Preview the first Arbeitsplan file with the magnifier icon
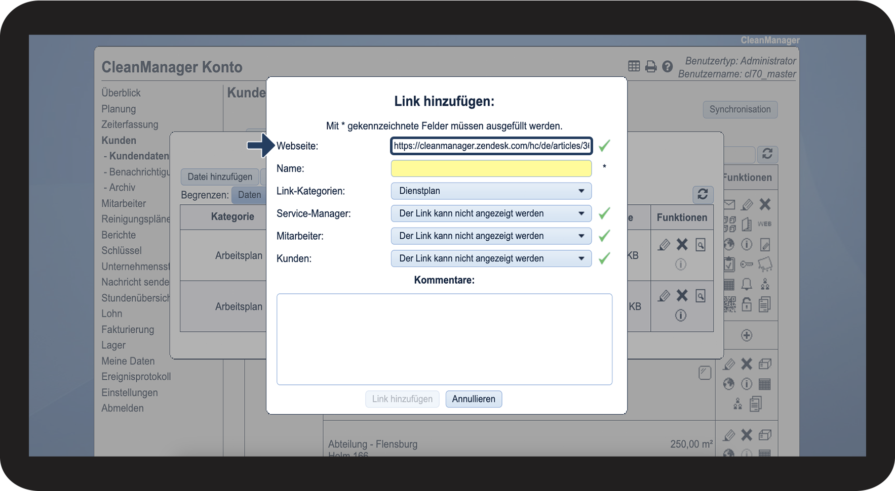895x491 pixels. tap(701, 245)
